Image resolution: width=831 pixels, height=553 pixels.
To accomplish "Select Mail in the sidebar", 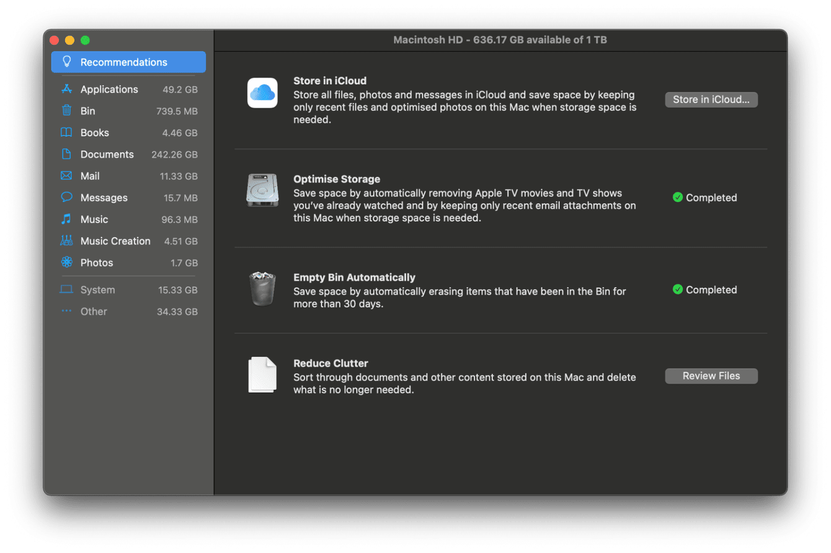I will click(x=128, y=176).
